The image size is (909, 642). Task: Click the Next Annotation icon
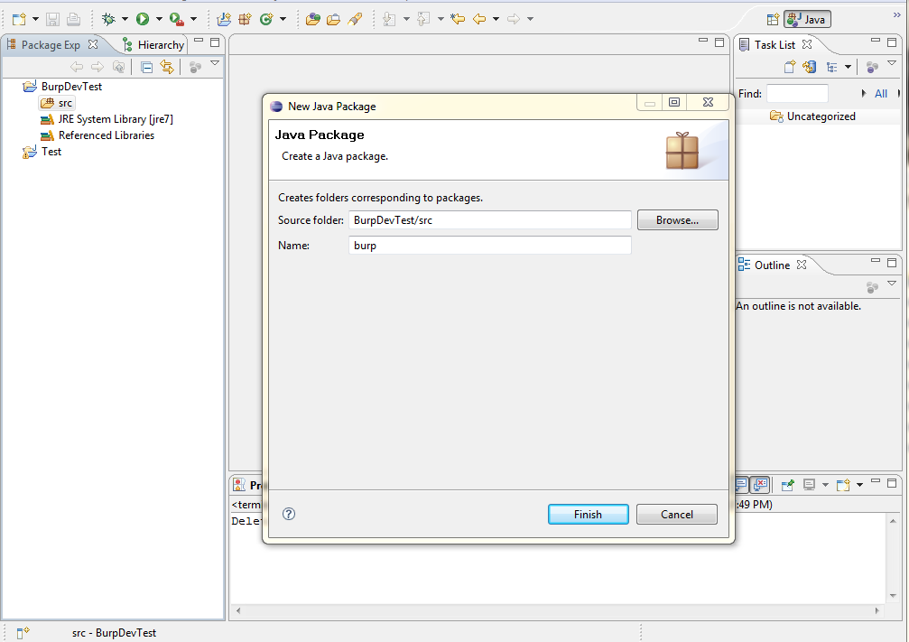(390, 19)
